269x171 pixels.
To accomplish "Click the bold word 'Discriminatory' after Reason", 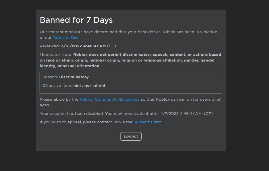I will click(74, 77).
